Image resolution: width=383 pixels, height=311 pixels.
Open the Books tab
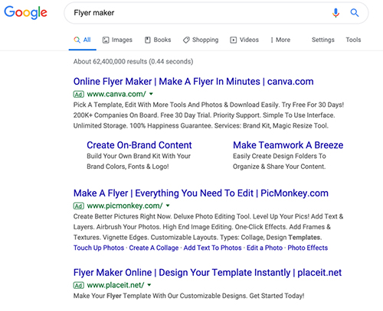pos(158,40)
